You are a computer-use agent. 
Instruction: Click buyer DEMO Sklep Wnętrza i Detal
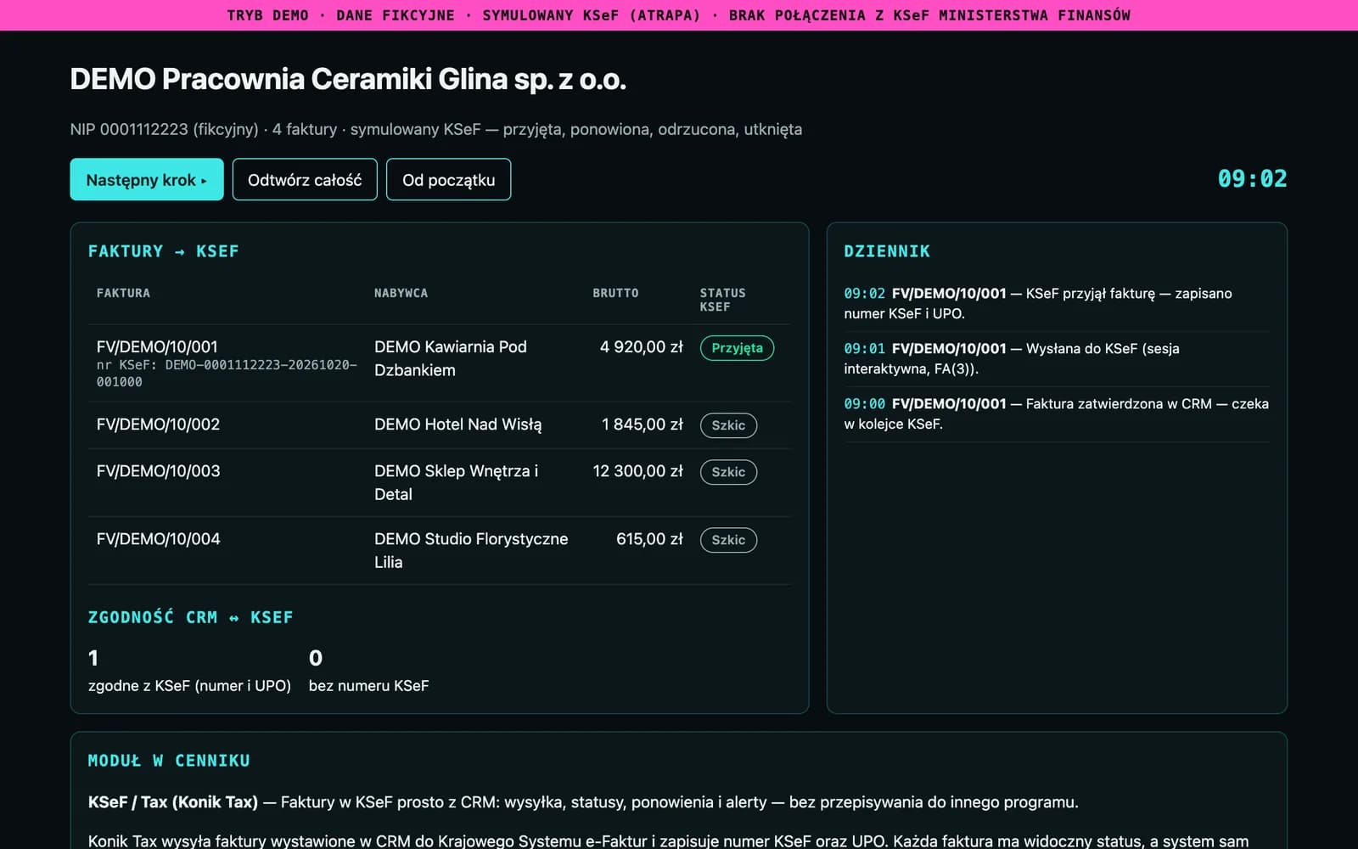coord(456,482)
